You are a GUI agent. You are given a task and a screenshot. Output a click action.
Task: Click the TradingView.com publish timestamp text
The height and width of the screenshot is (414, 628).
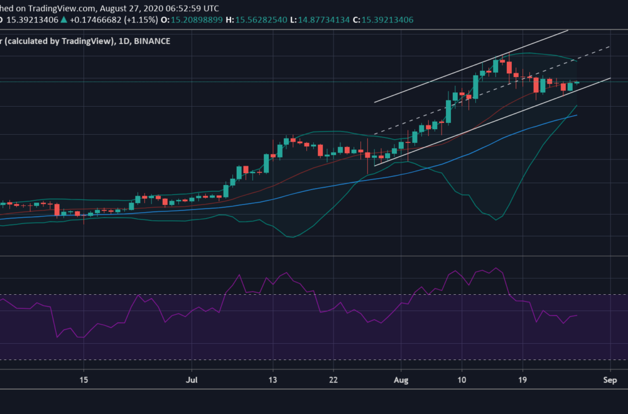click(109, 8)
